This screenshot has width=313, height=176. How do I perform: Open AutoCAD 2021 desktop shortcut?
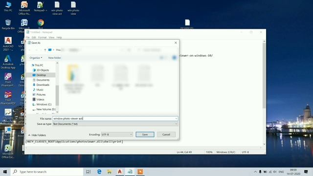click(x=8, y=44)
